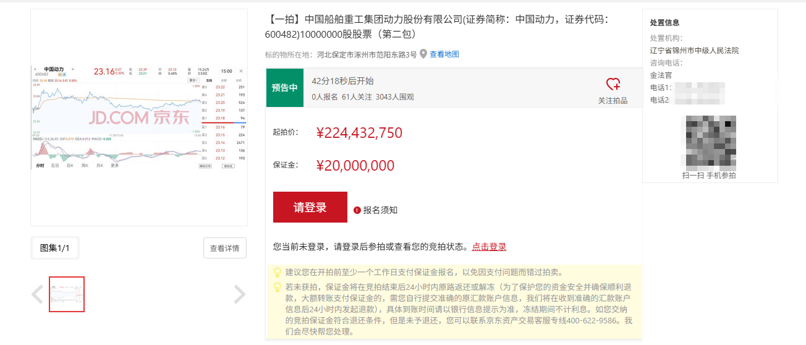The height and width of the screenshot is (345, 806).
Task: Click the lightbulb icon next to the deposit payment advice
Action: click(x=278, y=272)
